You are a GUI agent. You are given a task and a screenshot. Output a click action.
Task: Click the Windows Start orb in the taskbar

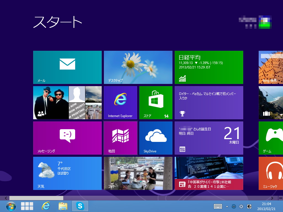click(x=11, y=206)
